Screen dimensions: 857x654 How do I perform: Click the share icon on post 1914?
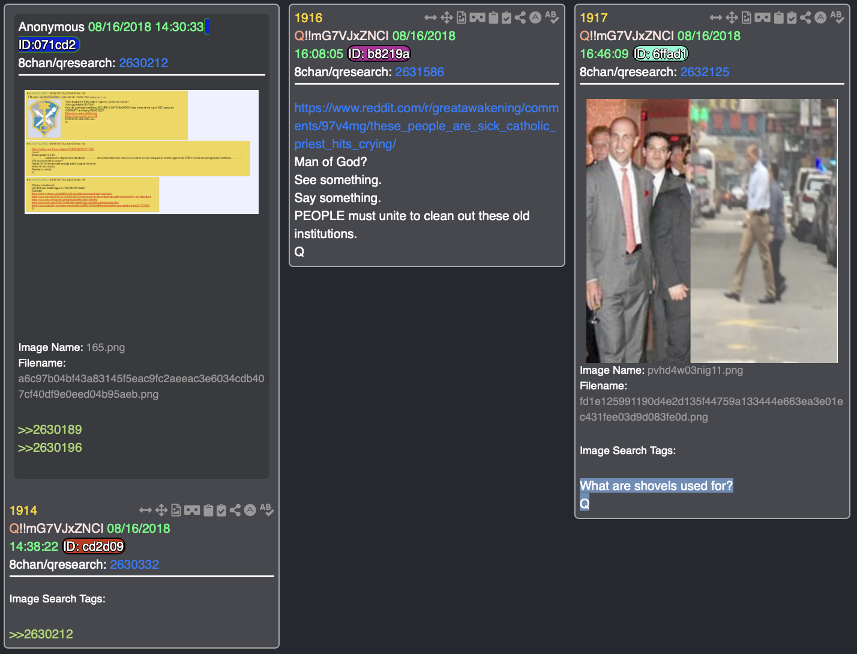235,511
